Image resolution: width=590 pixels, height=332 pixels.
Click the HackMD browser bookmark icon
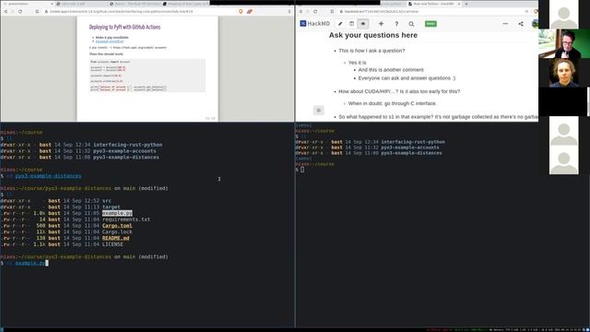pos(332,12)
